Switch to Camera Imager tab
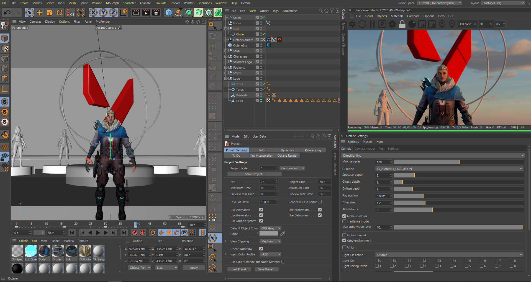Viewport: 531px width, 282px height. (x=365, y=149)
